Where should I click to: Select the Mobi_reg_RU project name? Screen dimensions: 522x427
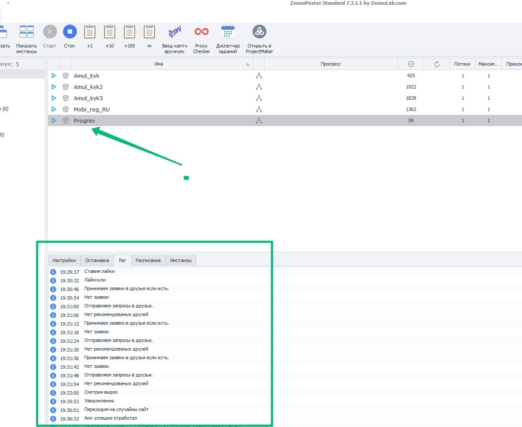point(92,109)
